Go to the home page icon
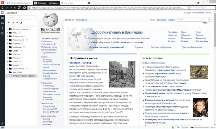 click(x=24, y=7)
